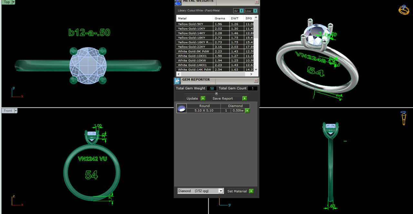Select the Yellow Gold:9KY row
The height and width of the screenshot is (214, 413).
[x=215, y=24]
